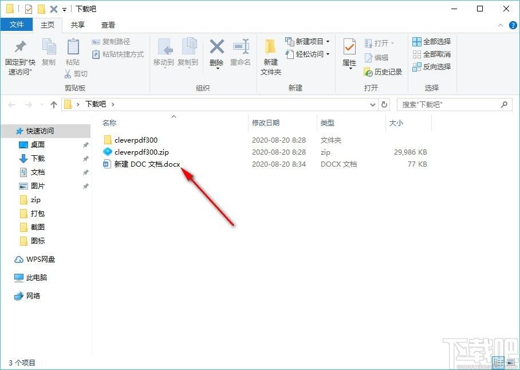
Task: Open 图标 folder in sidebar
Action: [38, 241]
